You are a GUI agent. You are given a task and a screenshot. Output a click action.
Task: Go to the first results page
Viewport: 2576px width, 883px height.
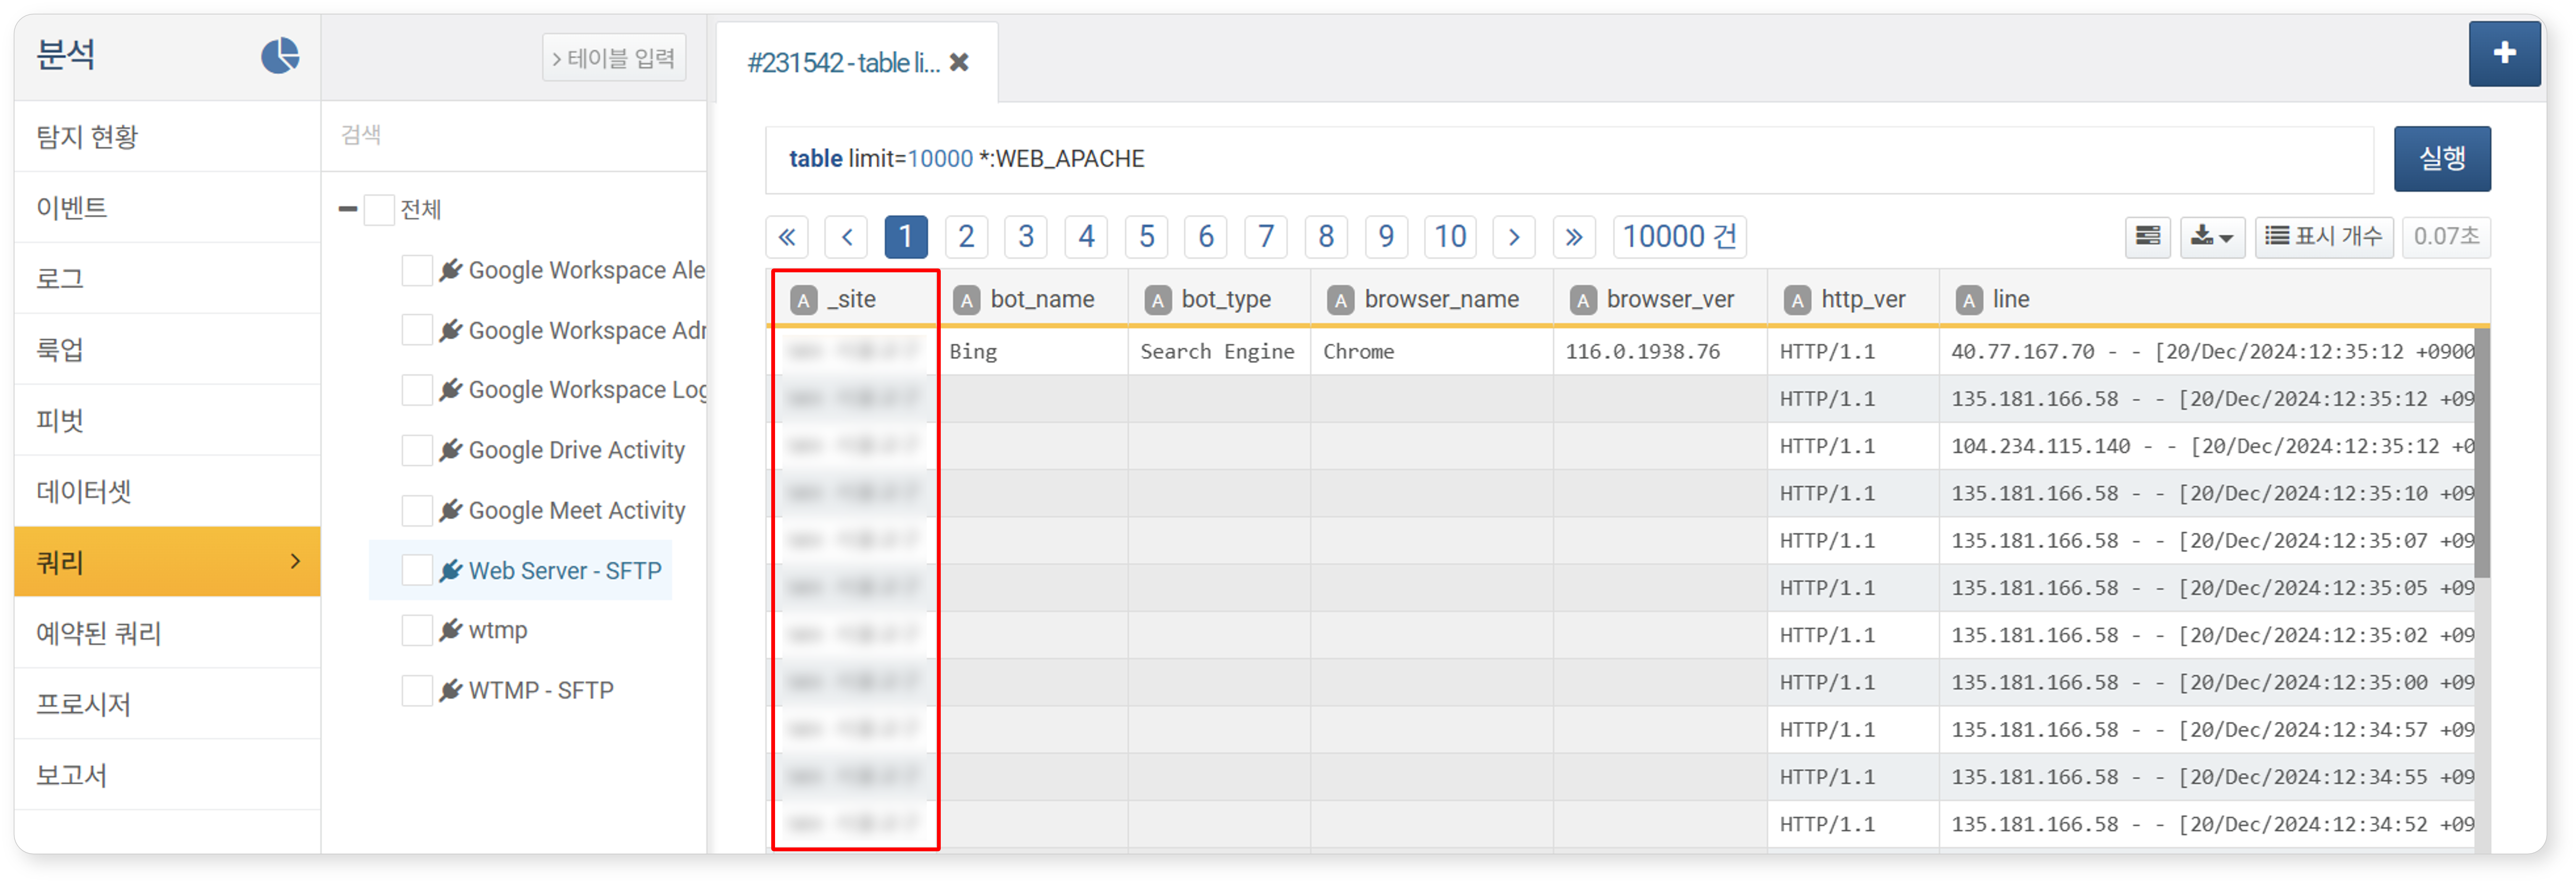(787, 237)
